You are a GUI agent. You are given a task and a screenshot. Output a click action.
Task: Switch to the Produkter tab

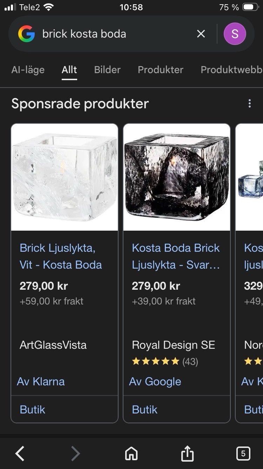coord(160,70)
